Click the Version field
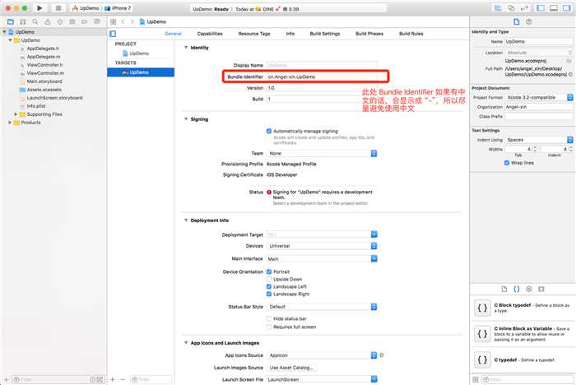This screenshot has height=385, width=576. pos(322,88)
